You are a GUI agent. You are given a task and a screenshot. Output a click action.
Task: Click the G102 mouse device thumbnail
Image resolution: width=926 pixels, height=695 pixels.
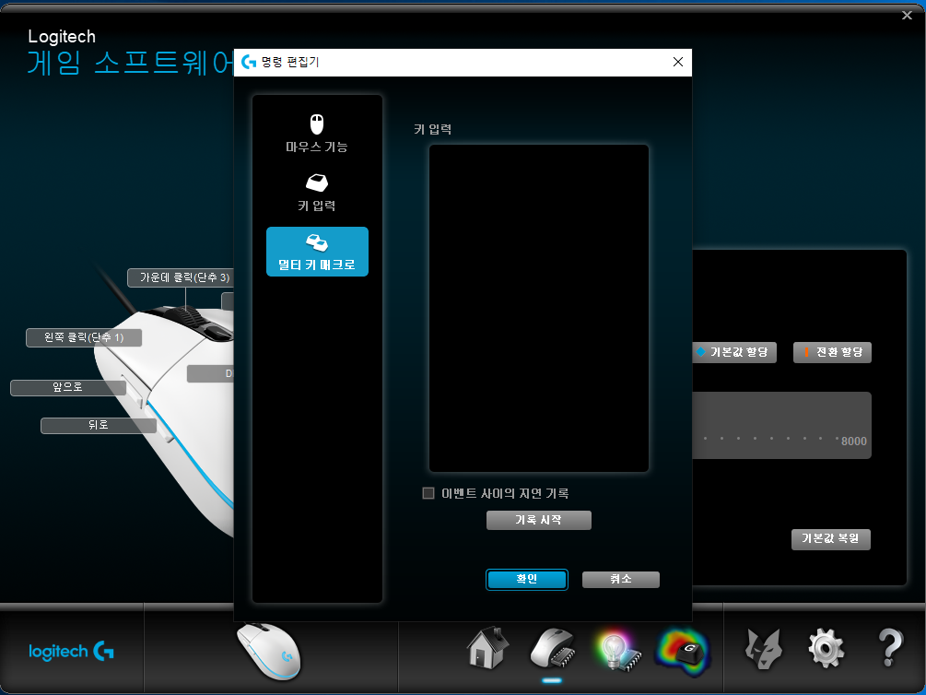click(x=269, y=652)
